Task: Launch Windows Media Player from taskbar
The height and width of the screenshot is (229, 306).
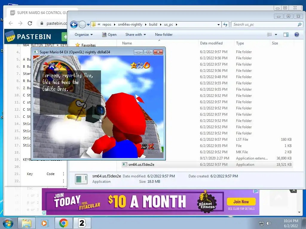Action: [45, 223]
